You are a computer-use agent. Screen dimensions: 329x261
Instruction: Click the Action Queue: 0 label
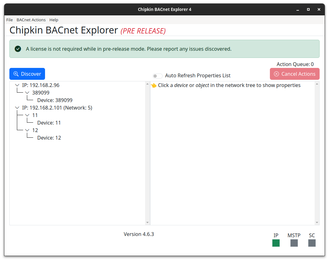pos(295,64)
